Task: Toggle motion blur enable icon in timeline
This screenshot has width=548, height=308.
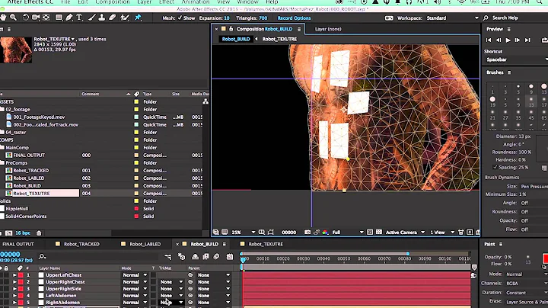Action: [x=216, y=257]
